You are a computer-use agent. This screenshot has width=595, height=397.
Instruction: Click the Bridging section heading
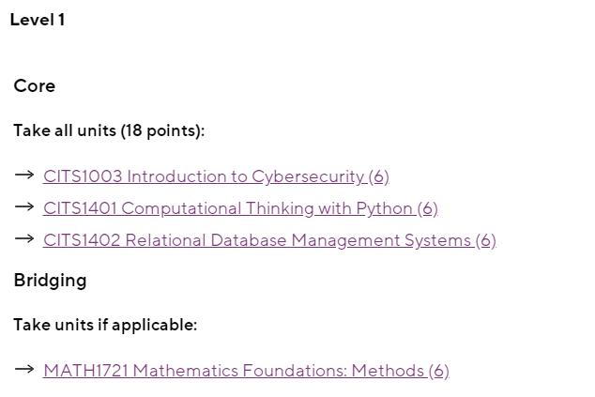tap(50, 282)
